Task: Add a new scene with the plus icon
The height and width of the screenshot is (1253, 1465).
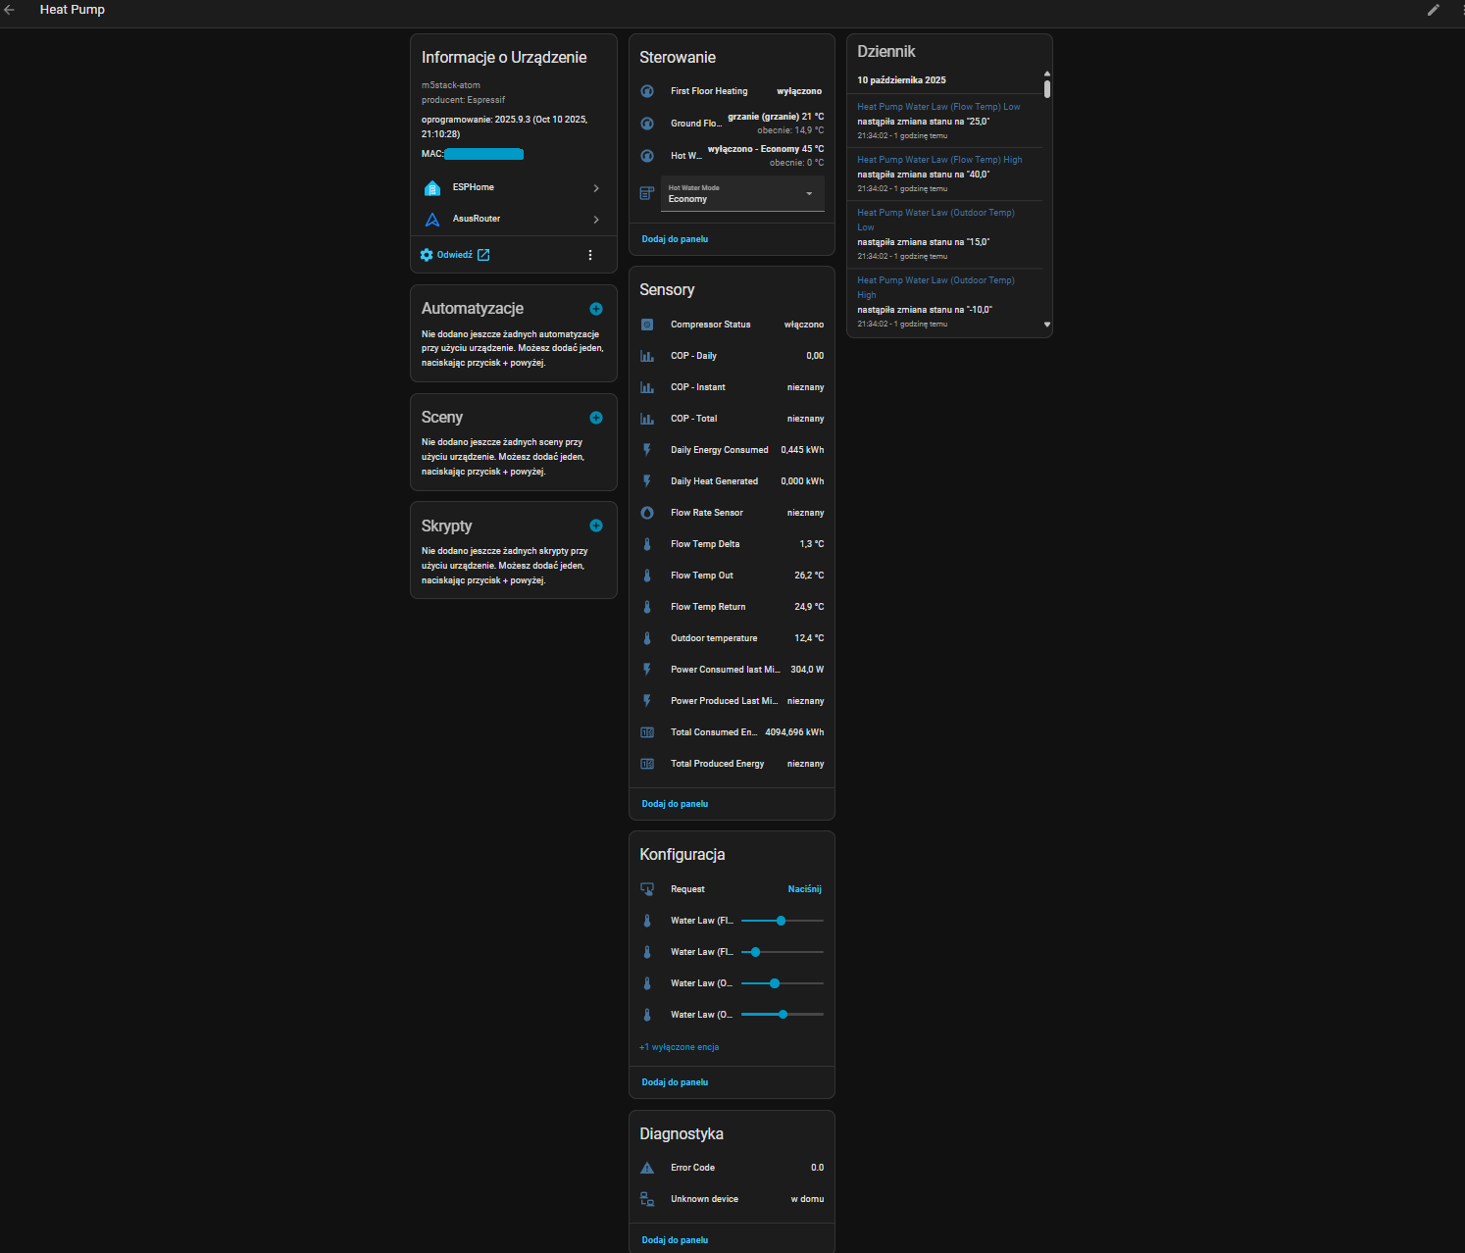Action: click(x=596, y=418)
